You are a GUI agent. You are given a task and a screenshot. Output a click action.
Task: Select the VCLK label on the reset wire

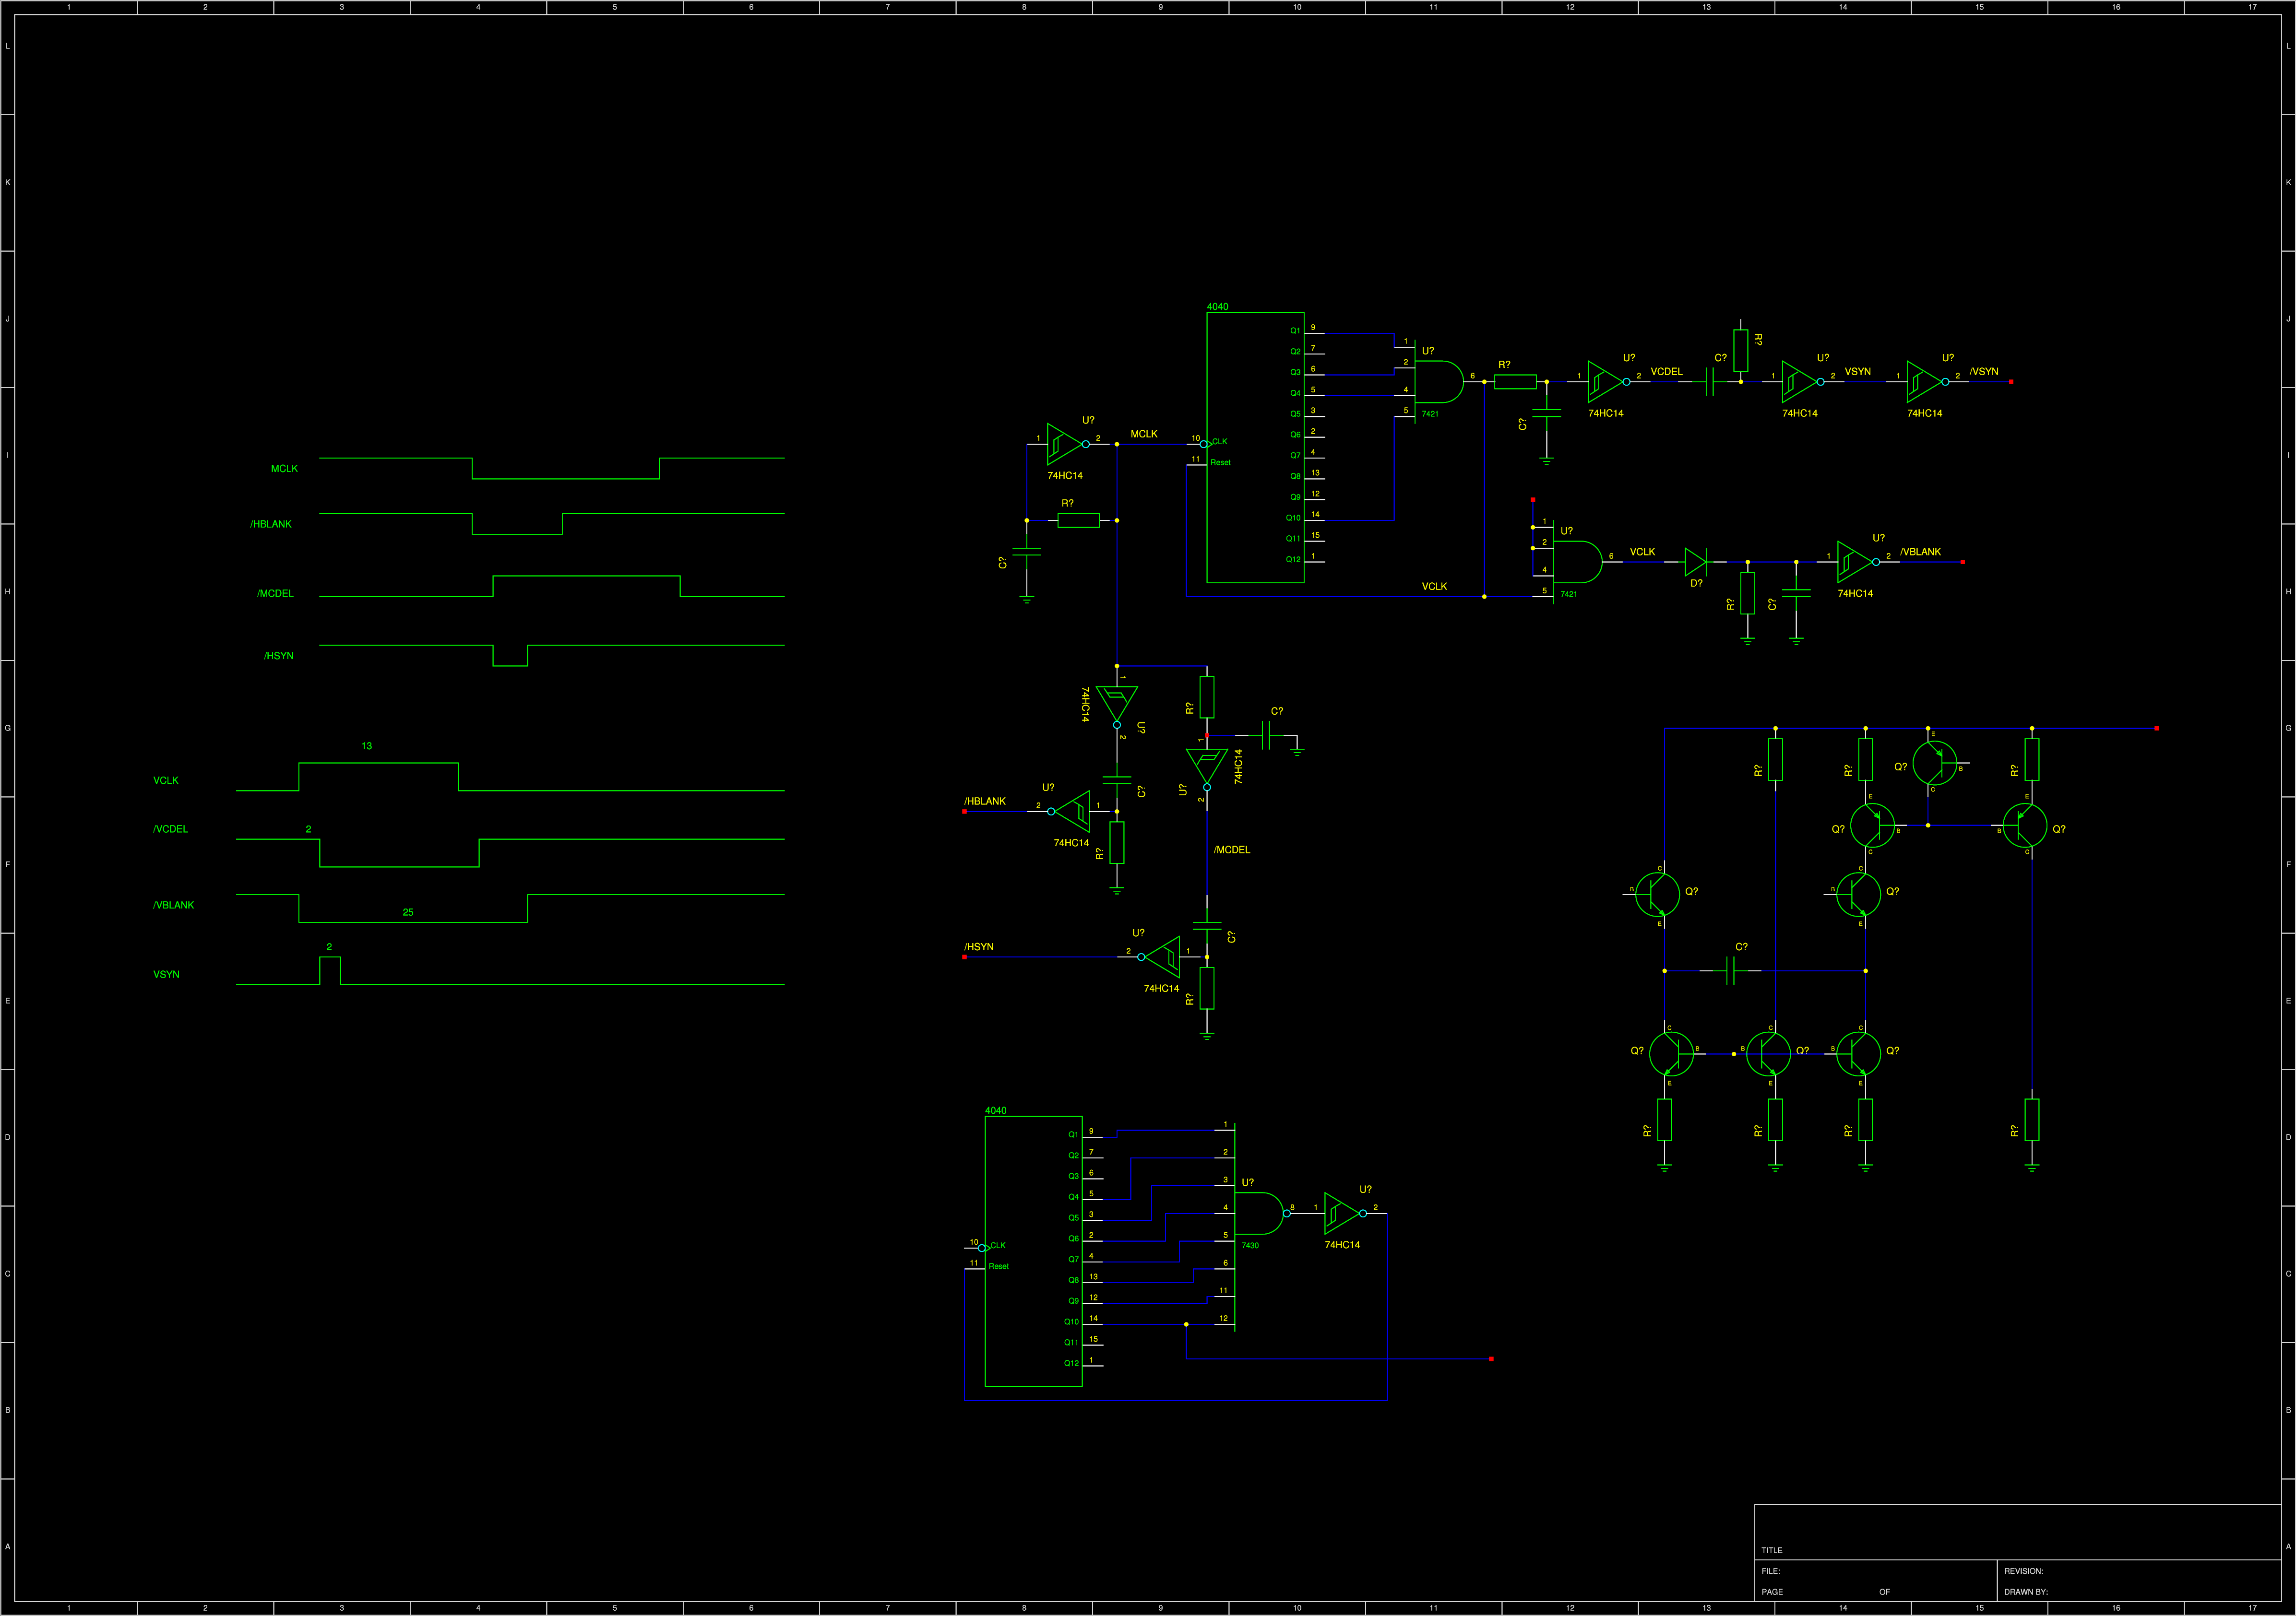click(1434, 587)
